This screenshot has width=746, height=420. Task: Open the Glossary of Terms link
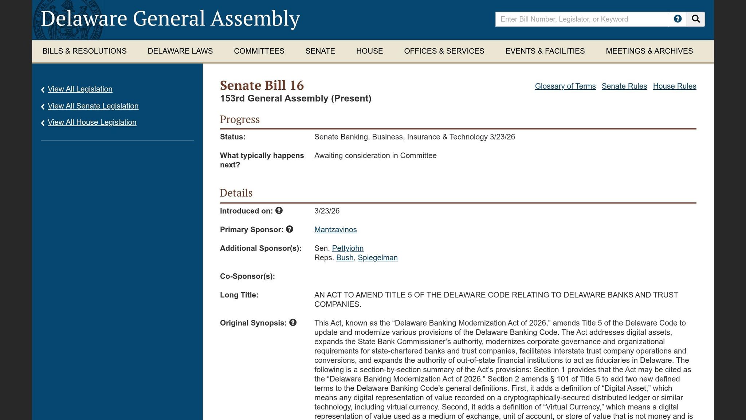[x=565, y=86]
